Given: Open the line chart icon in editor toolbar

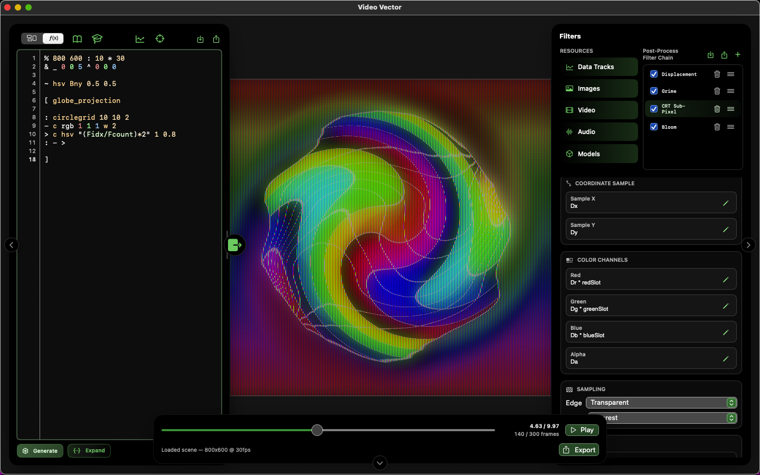Looking at the screenshot, I should click(x=140, y=39).
